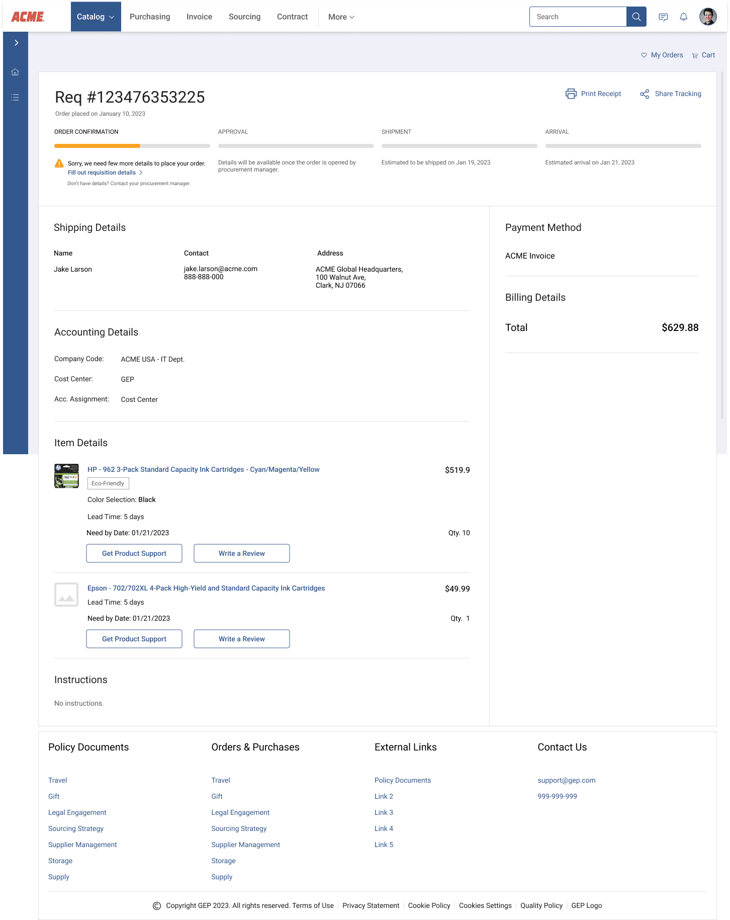Screen dimensions: 730x920
Task: Click the warning triangle icon
Action: 59,163
